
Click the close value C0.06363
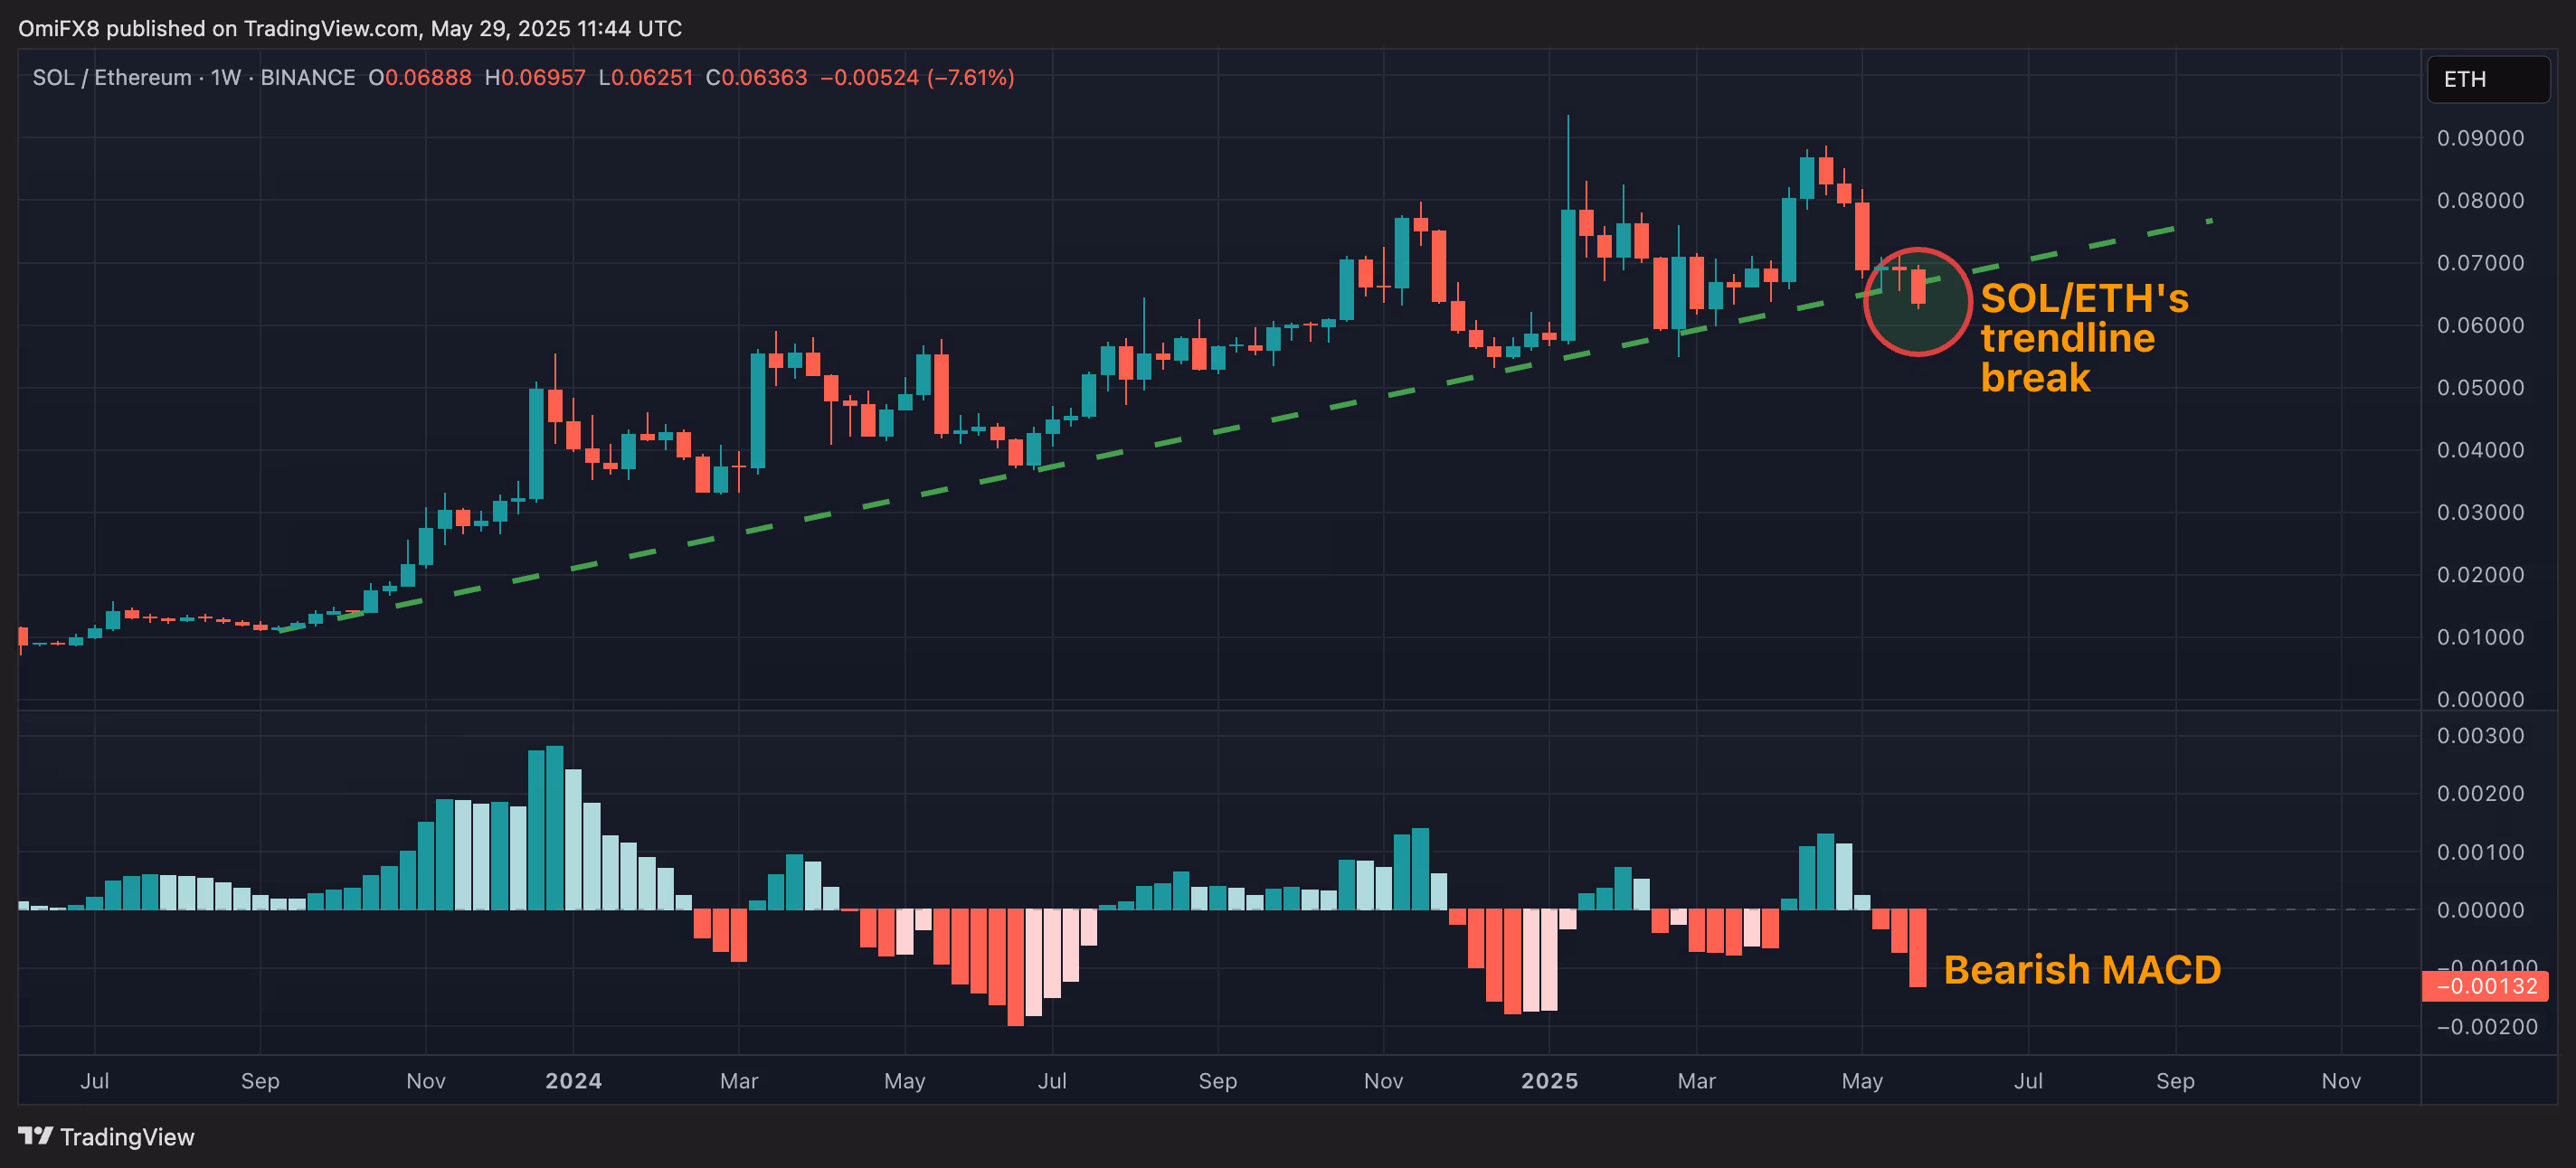pos(756,77)
